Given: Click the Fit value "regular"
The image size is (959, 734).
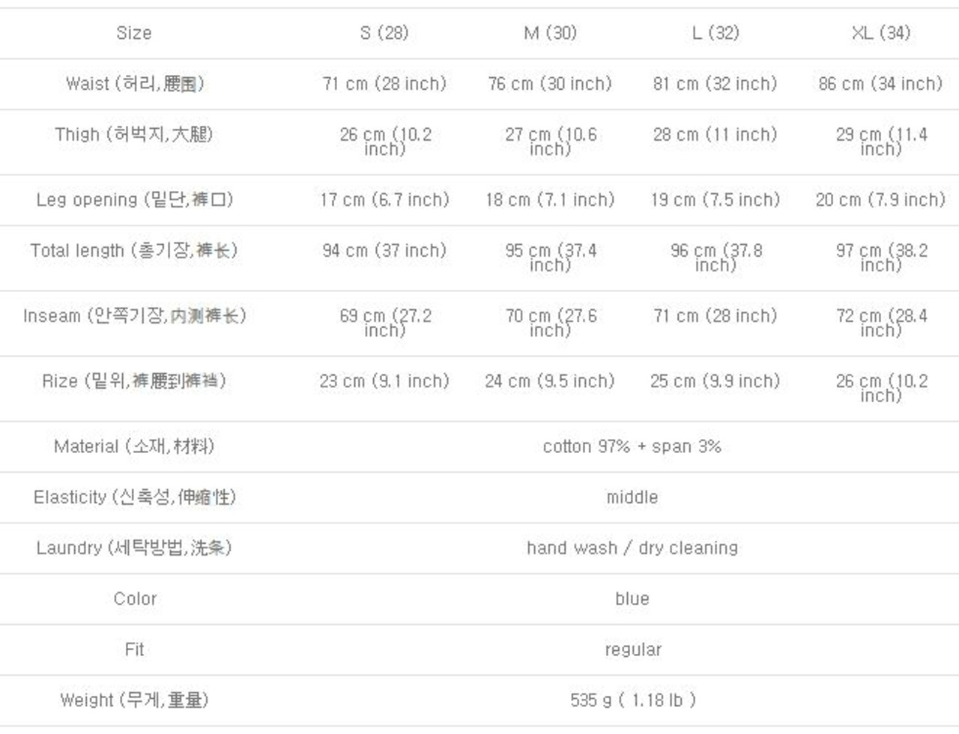Looking at the screenshot, I should point(633,650).
